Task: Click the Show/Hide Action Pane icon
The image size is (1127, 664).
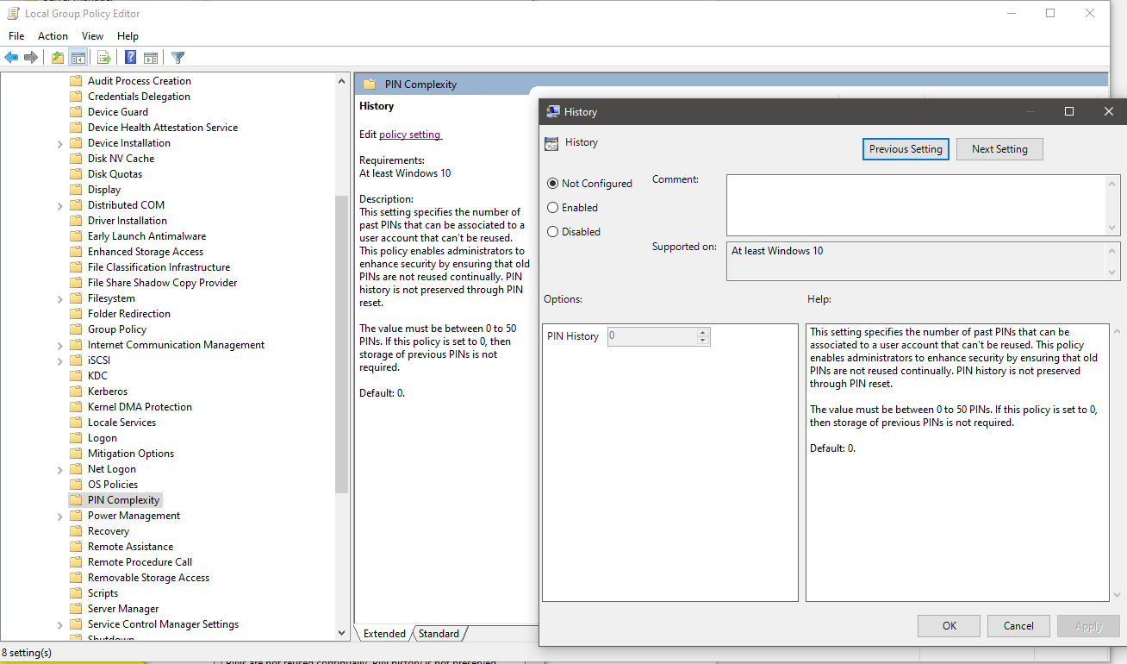Action: tap(151, 57)
